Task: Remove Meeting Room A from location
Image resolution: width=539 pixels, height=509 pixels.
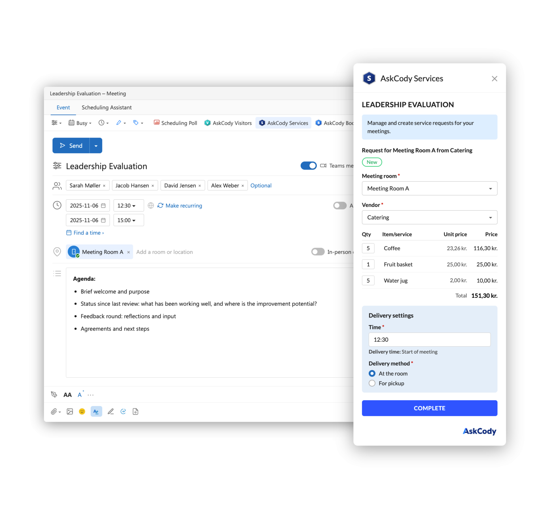Action: pos(128,252)
